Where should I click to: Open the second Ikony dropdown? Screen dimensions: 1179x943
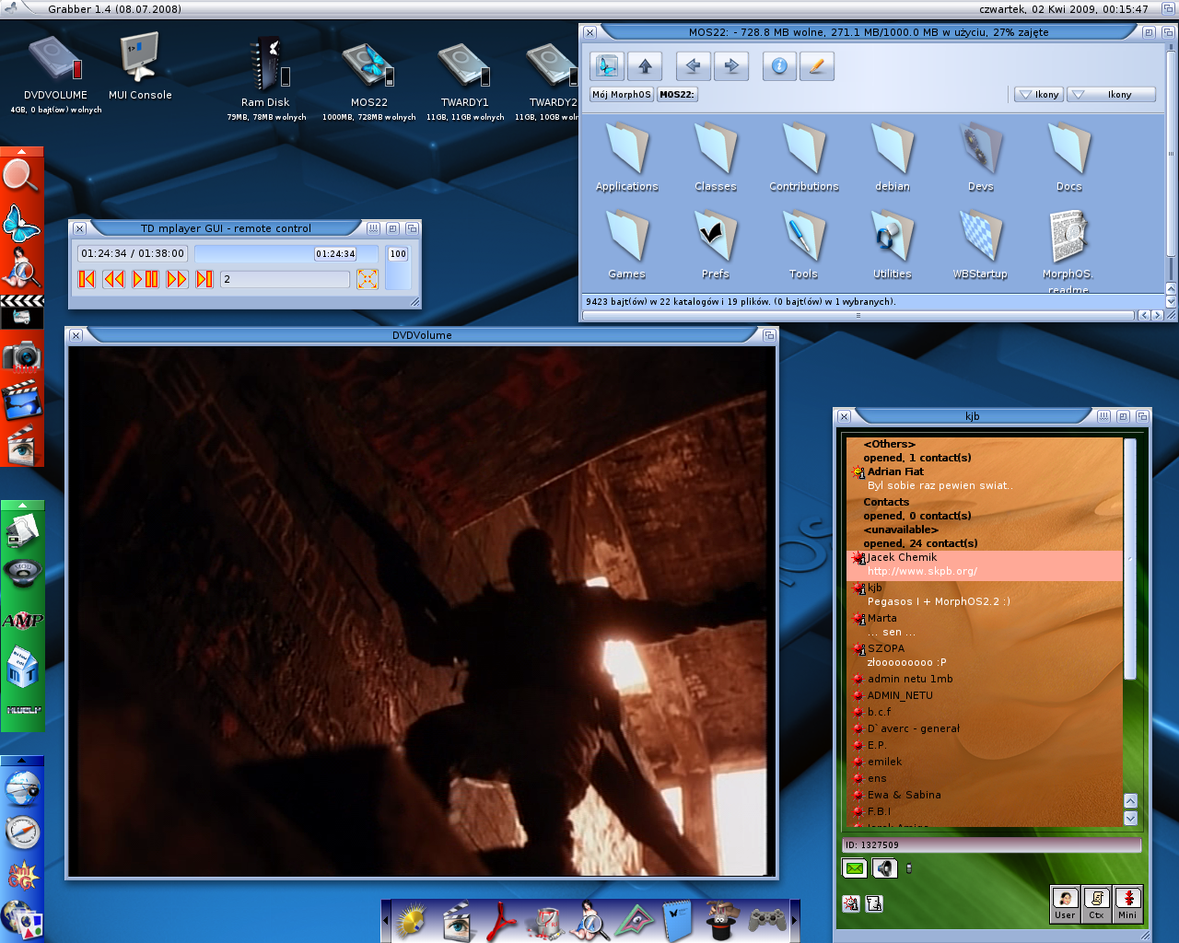pyautogui.click(x=1111, y=94)
